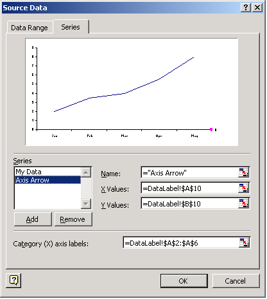
Task: Add a new series
Action: 33,219
